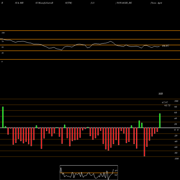Screen dimensions: 180x180
Task: Click the MR value 62.72
Action: click(x=167, y=105)
